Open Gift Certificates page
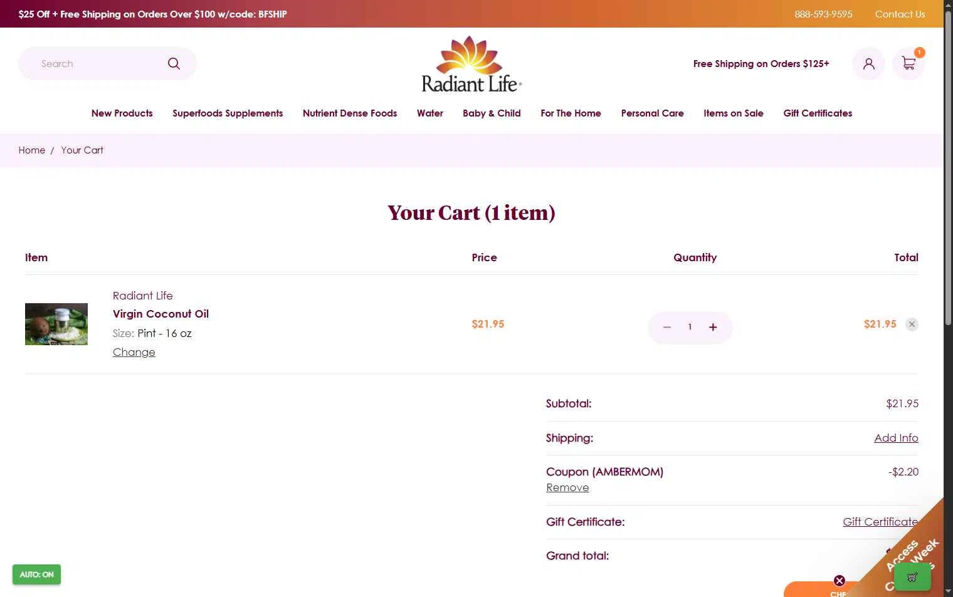Image resolution: width=953 pixels, height=597 pixels. (x=818, y=113)
